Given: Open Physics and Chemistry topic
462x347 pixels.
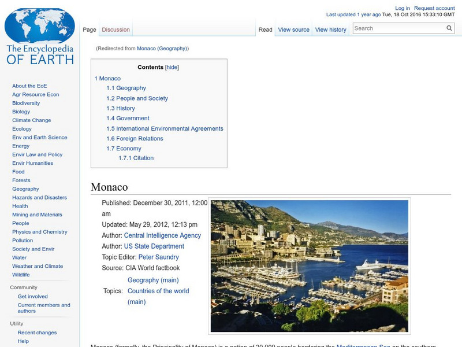Looking at the screenshot, I should (39, 232).
